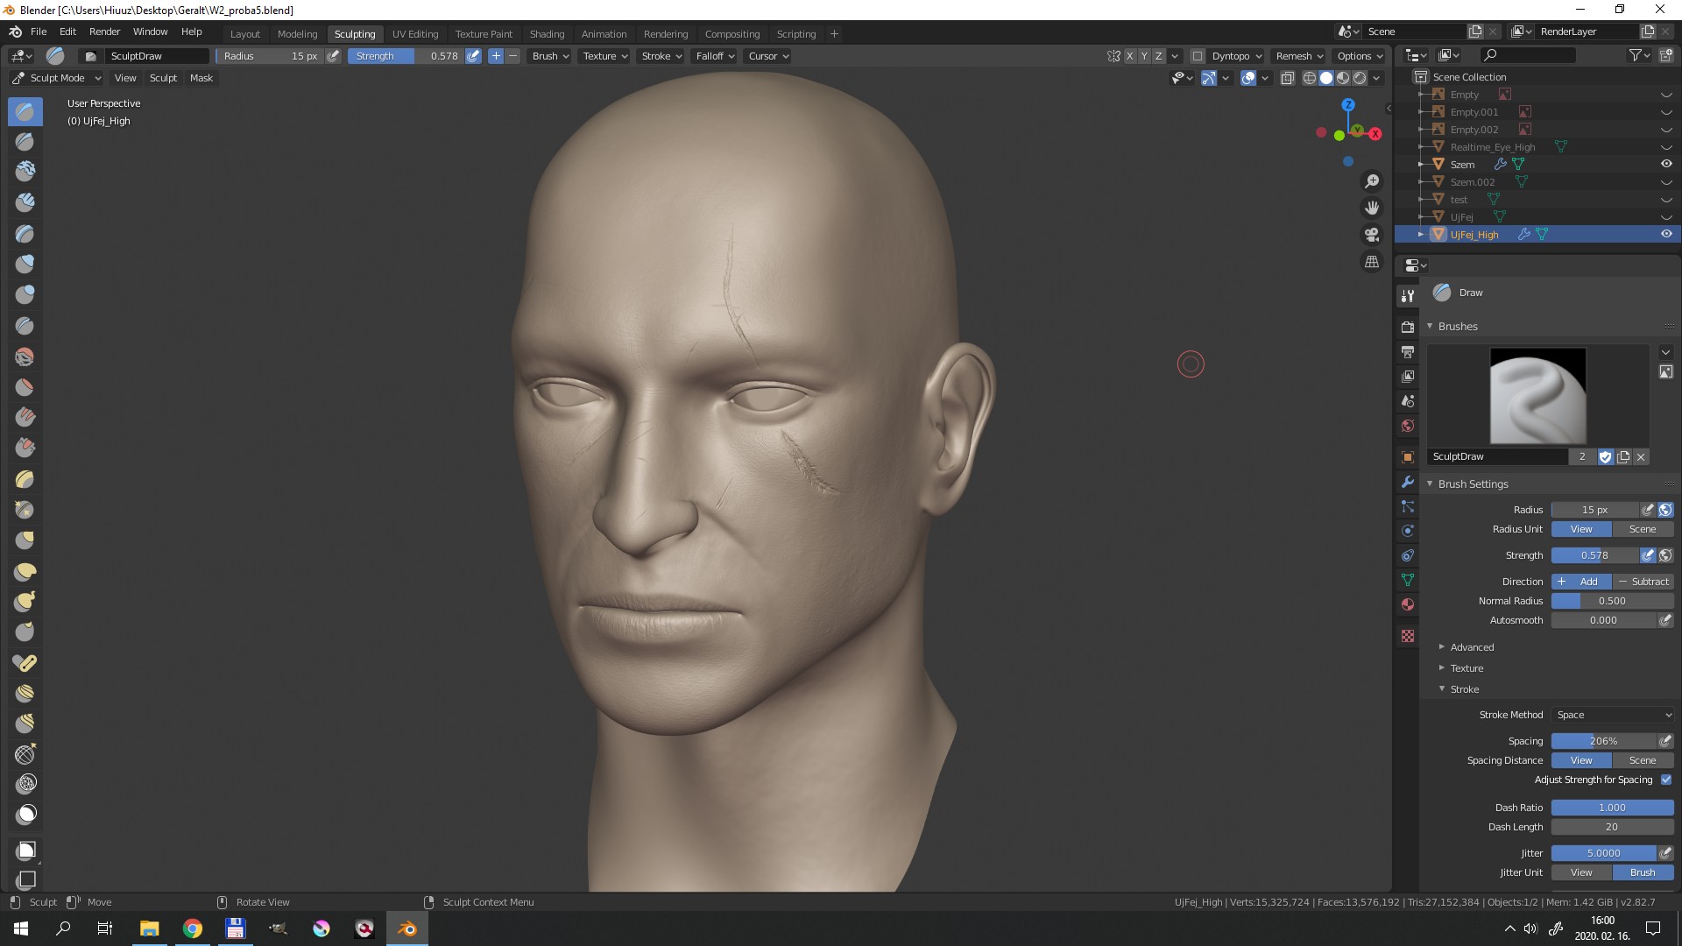
Task: Select the Blob brush tool
Action: 25,294
